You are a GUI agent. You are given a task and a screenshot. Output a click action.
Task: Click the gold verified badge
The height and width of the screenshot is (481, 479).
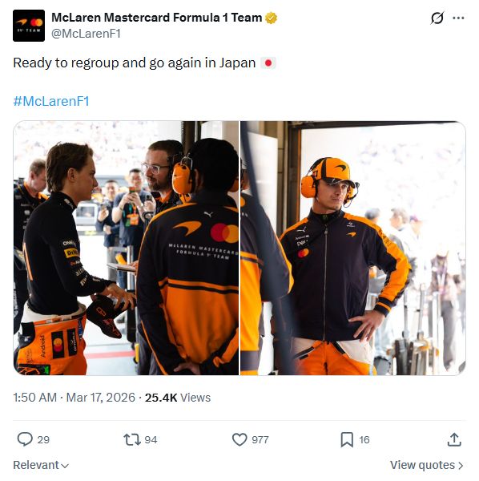(271, 18)
